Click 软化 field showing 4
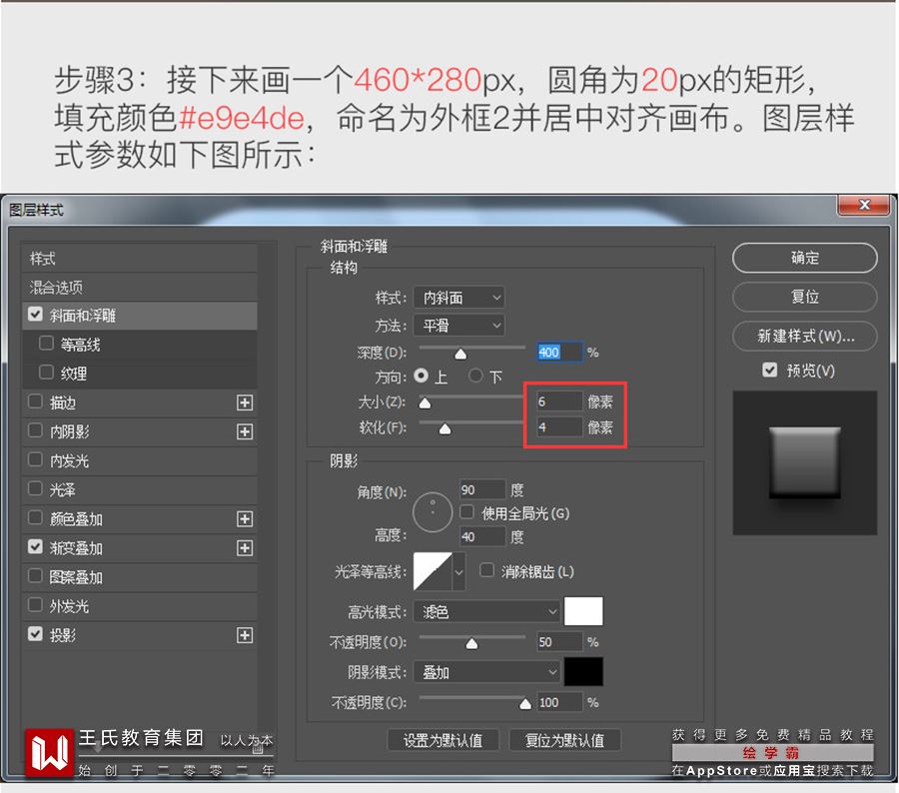Viewport: 899px width, 793px height. point(559,427)
